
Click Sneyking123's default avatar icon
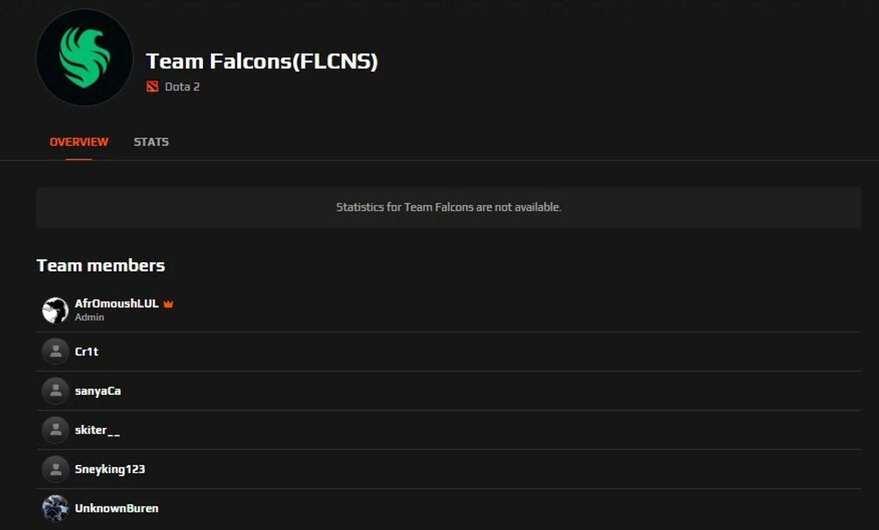click(55, 469)
